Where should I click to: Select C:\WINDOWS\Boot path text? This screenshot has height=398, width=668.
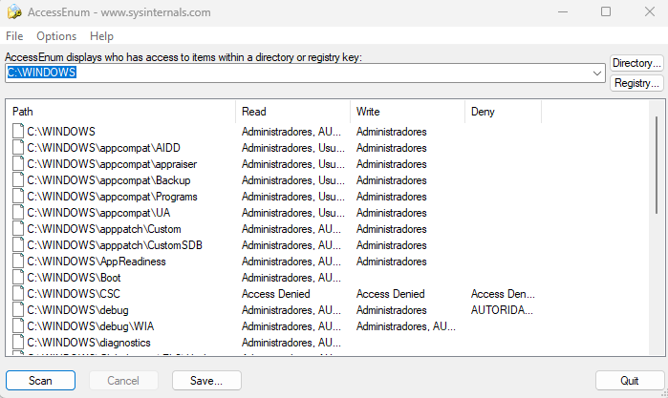pyautogui.click(x=74, y=277)
